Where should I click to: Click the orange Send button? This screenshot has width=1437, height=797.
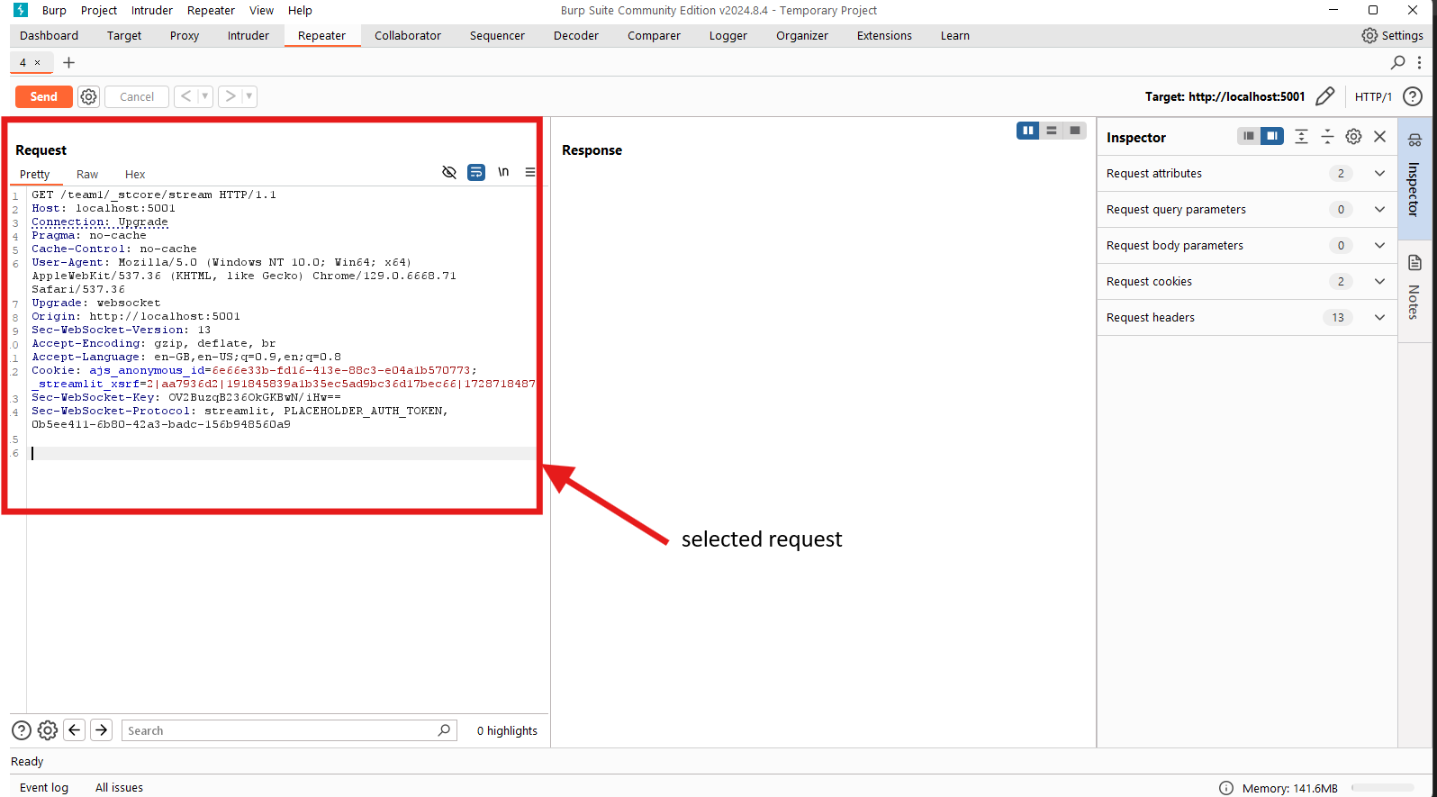[x=43, y=96]
